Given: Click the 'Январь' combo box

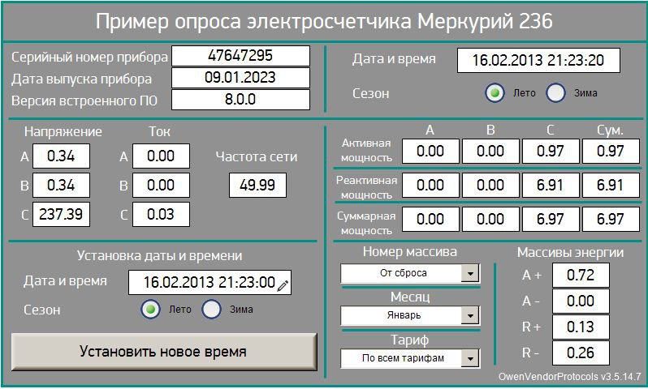Looking at the screenshot, I should coord(410,315).
